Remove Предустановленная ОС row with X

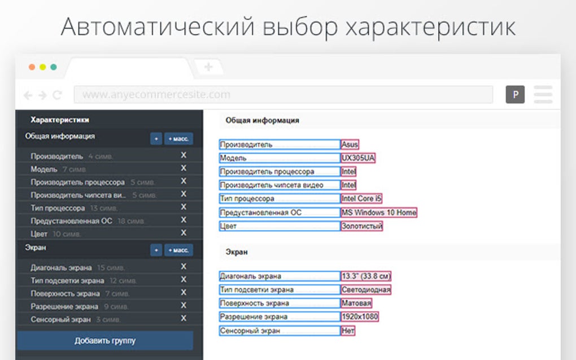(184, 220)
